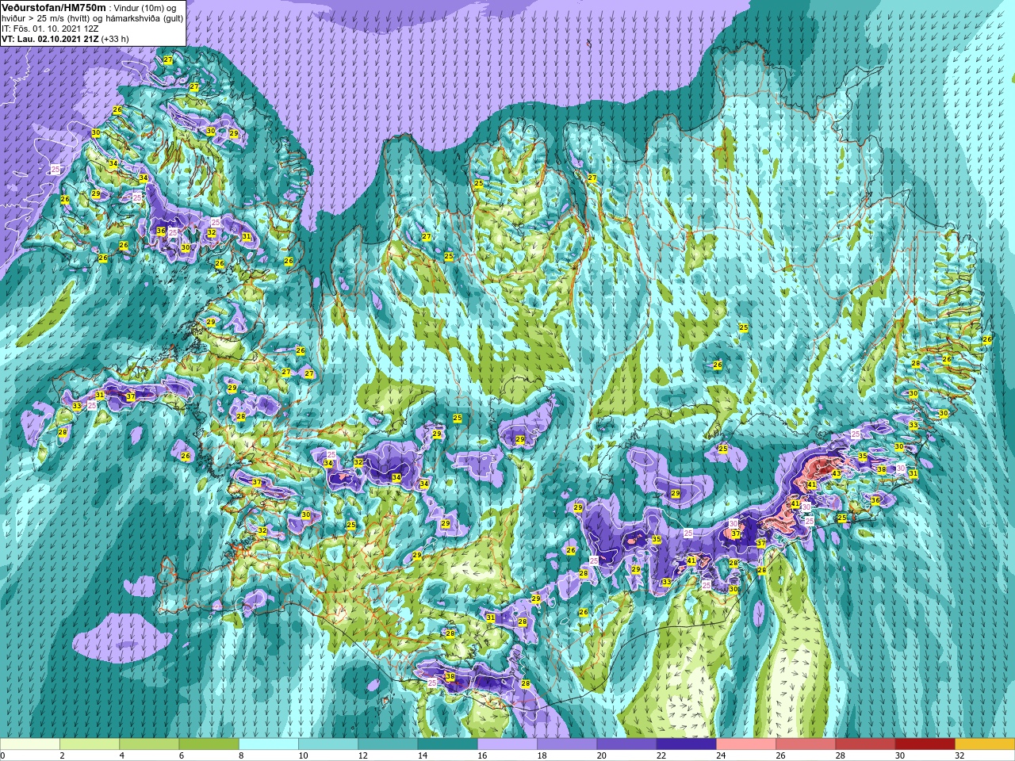Pick the 0–2 m/s pale yellow legend swatch
Image resolution: width=1015 pixels, height=761 pixels.
(30, 744)
